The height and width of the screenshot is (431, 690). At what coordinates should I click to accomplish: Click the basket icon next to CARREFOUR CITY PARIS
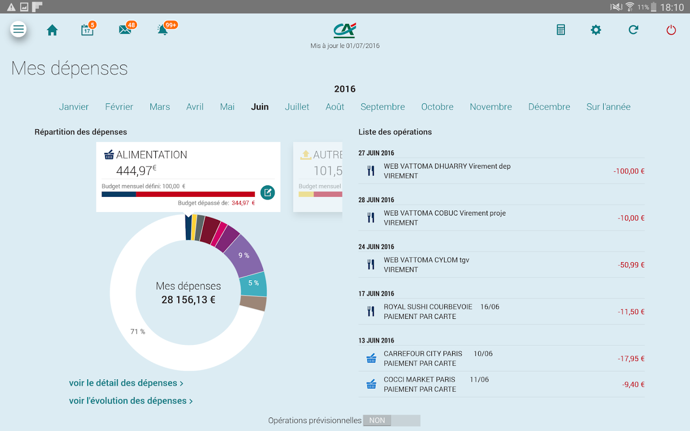(x=371, y=358)
